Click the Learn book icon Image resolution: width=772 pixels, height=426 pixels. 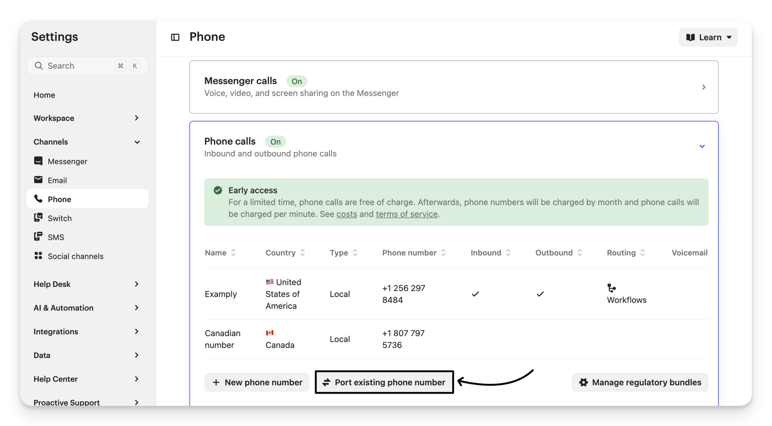click(691, 37)
